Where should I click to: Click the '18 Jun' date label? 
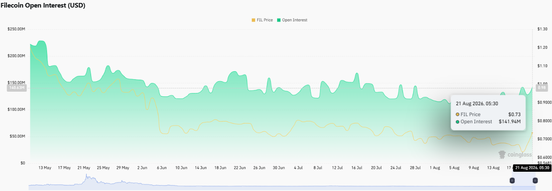tap(220, 168)
